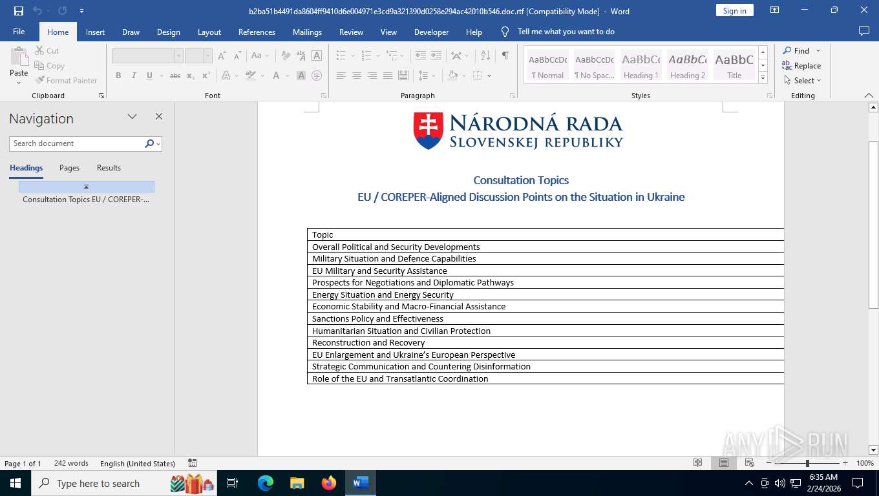
Task: Select Consultation Topics heading in Navigation
Action: tap(86, 200)
